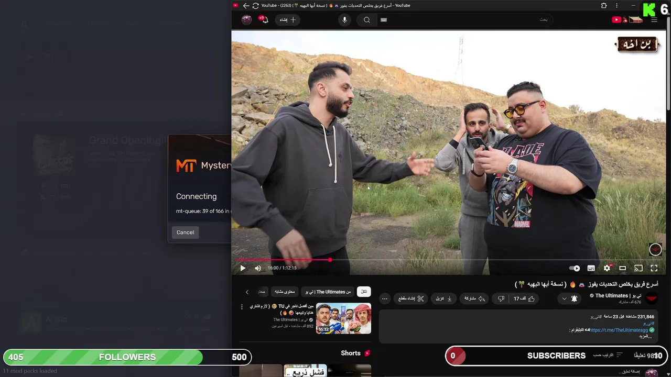Open the Short 'فشل ذريع'
Viewport: 671px width, 377px height.
point(305,371)
